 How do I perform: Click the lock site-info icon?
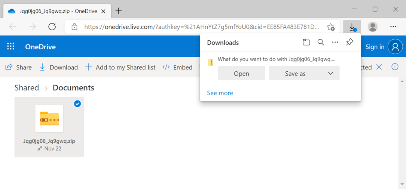point(74,27)
